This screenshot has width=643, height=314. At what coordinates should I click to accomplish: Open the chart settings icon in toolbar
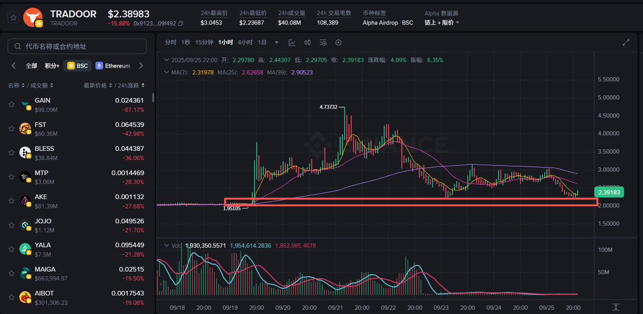coord(323,42)
